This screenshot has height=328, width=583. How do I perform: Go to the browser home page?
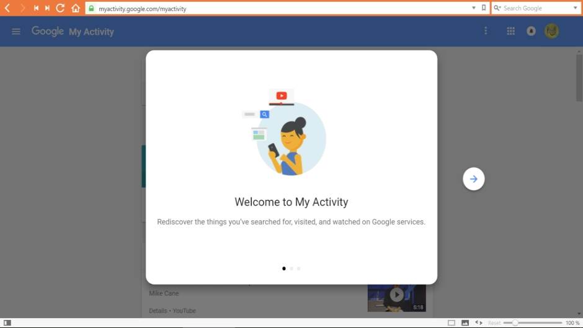[76, 8]
